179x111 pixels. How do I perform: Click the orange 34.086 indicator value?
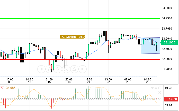[x=11, y=88]
